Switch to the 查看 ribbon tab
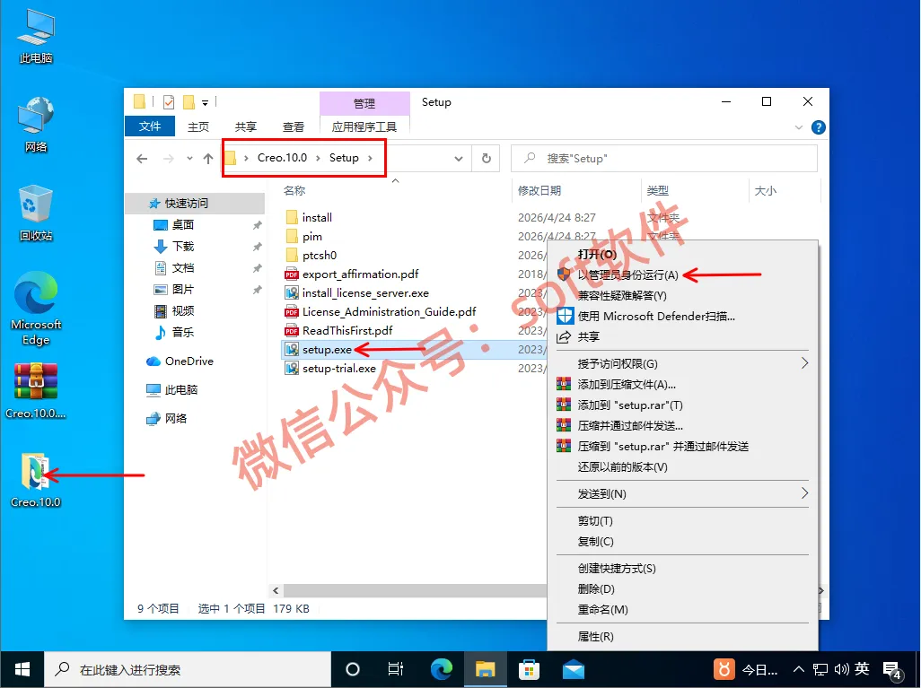 (x=294, y=126)
